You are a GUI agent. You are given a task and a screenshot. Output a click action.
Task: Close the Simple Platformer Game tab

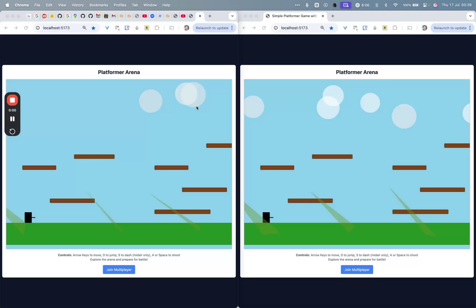tap(323, 16)
